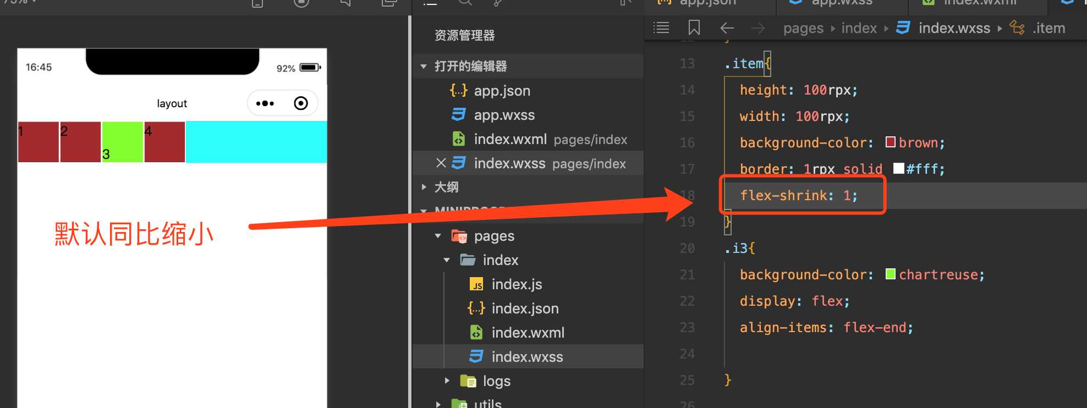Click the CSS icon next to app.wxss

click(x=459, y=114)
